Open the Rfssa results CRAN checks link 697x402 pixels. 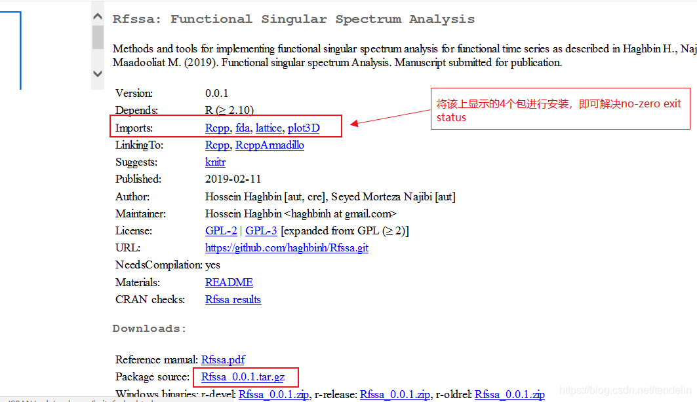[233, 299]
